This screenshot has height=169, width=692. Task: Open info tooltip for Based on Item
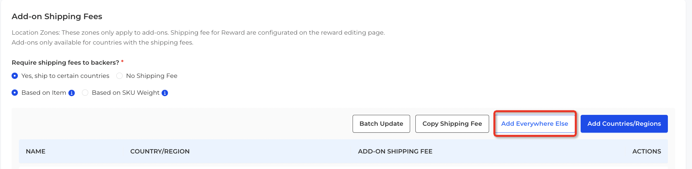[x=71, y=93]
